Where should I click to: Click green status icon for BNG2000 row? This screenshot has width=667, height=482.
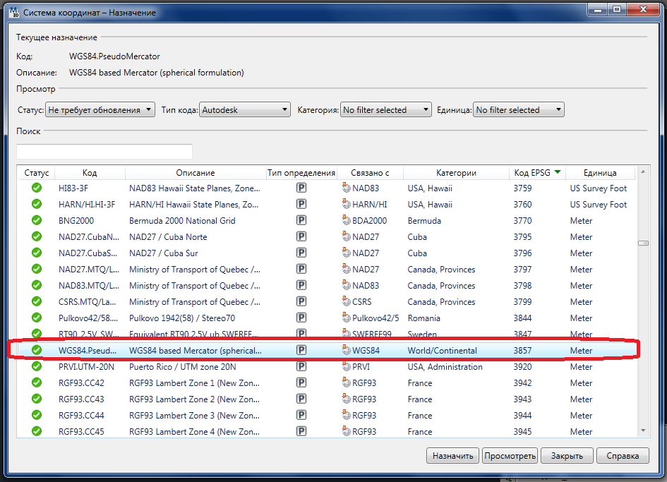[37, 221]
